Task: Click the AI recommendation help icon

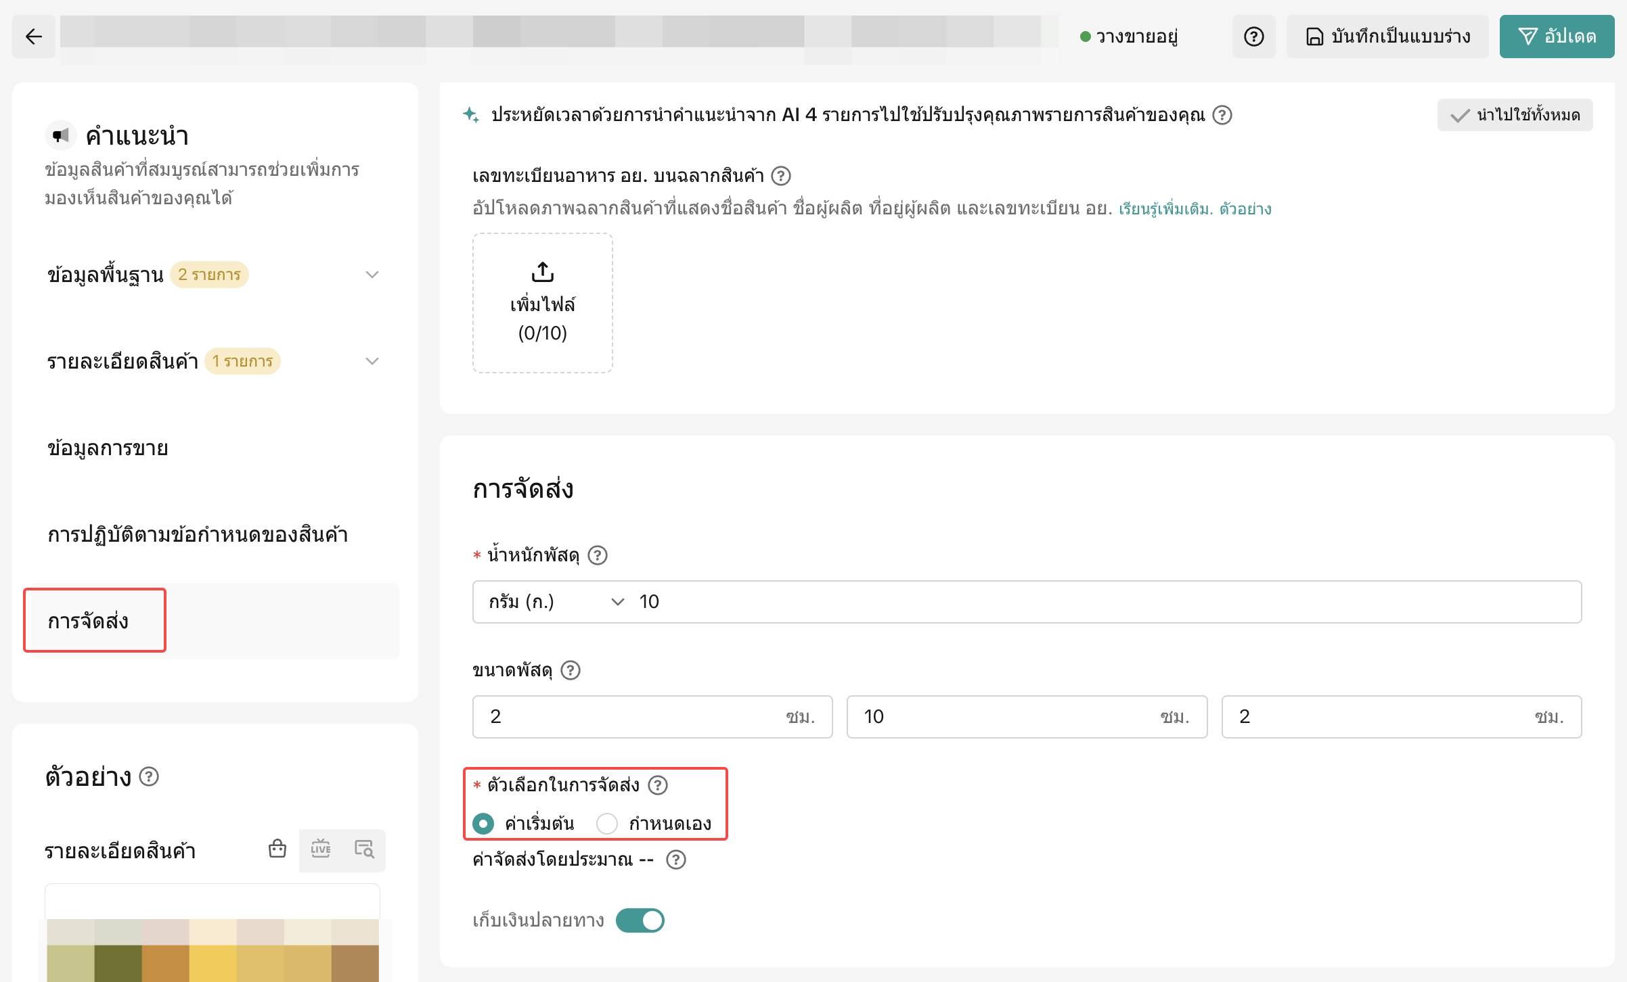Action: pos(1222,115)
